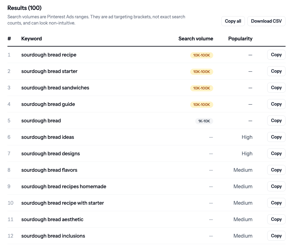Copy the keyword sourdough bread inclusions
Screen dimensions: 293x246
(276, 236)
